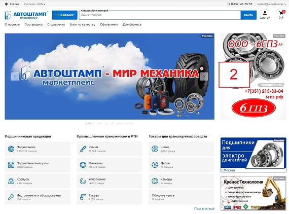Screen dimensions: 289x214
Task: Open the Шины category text
Action: 165,147
